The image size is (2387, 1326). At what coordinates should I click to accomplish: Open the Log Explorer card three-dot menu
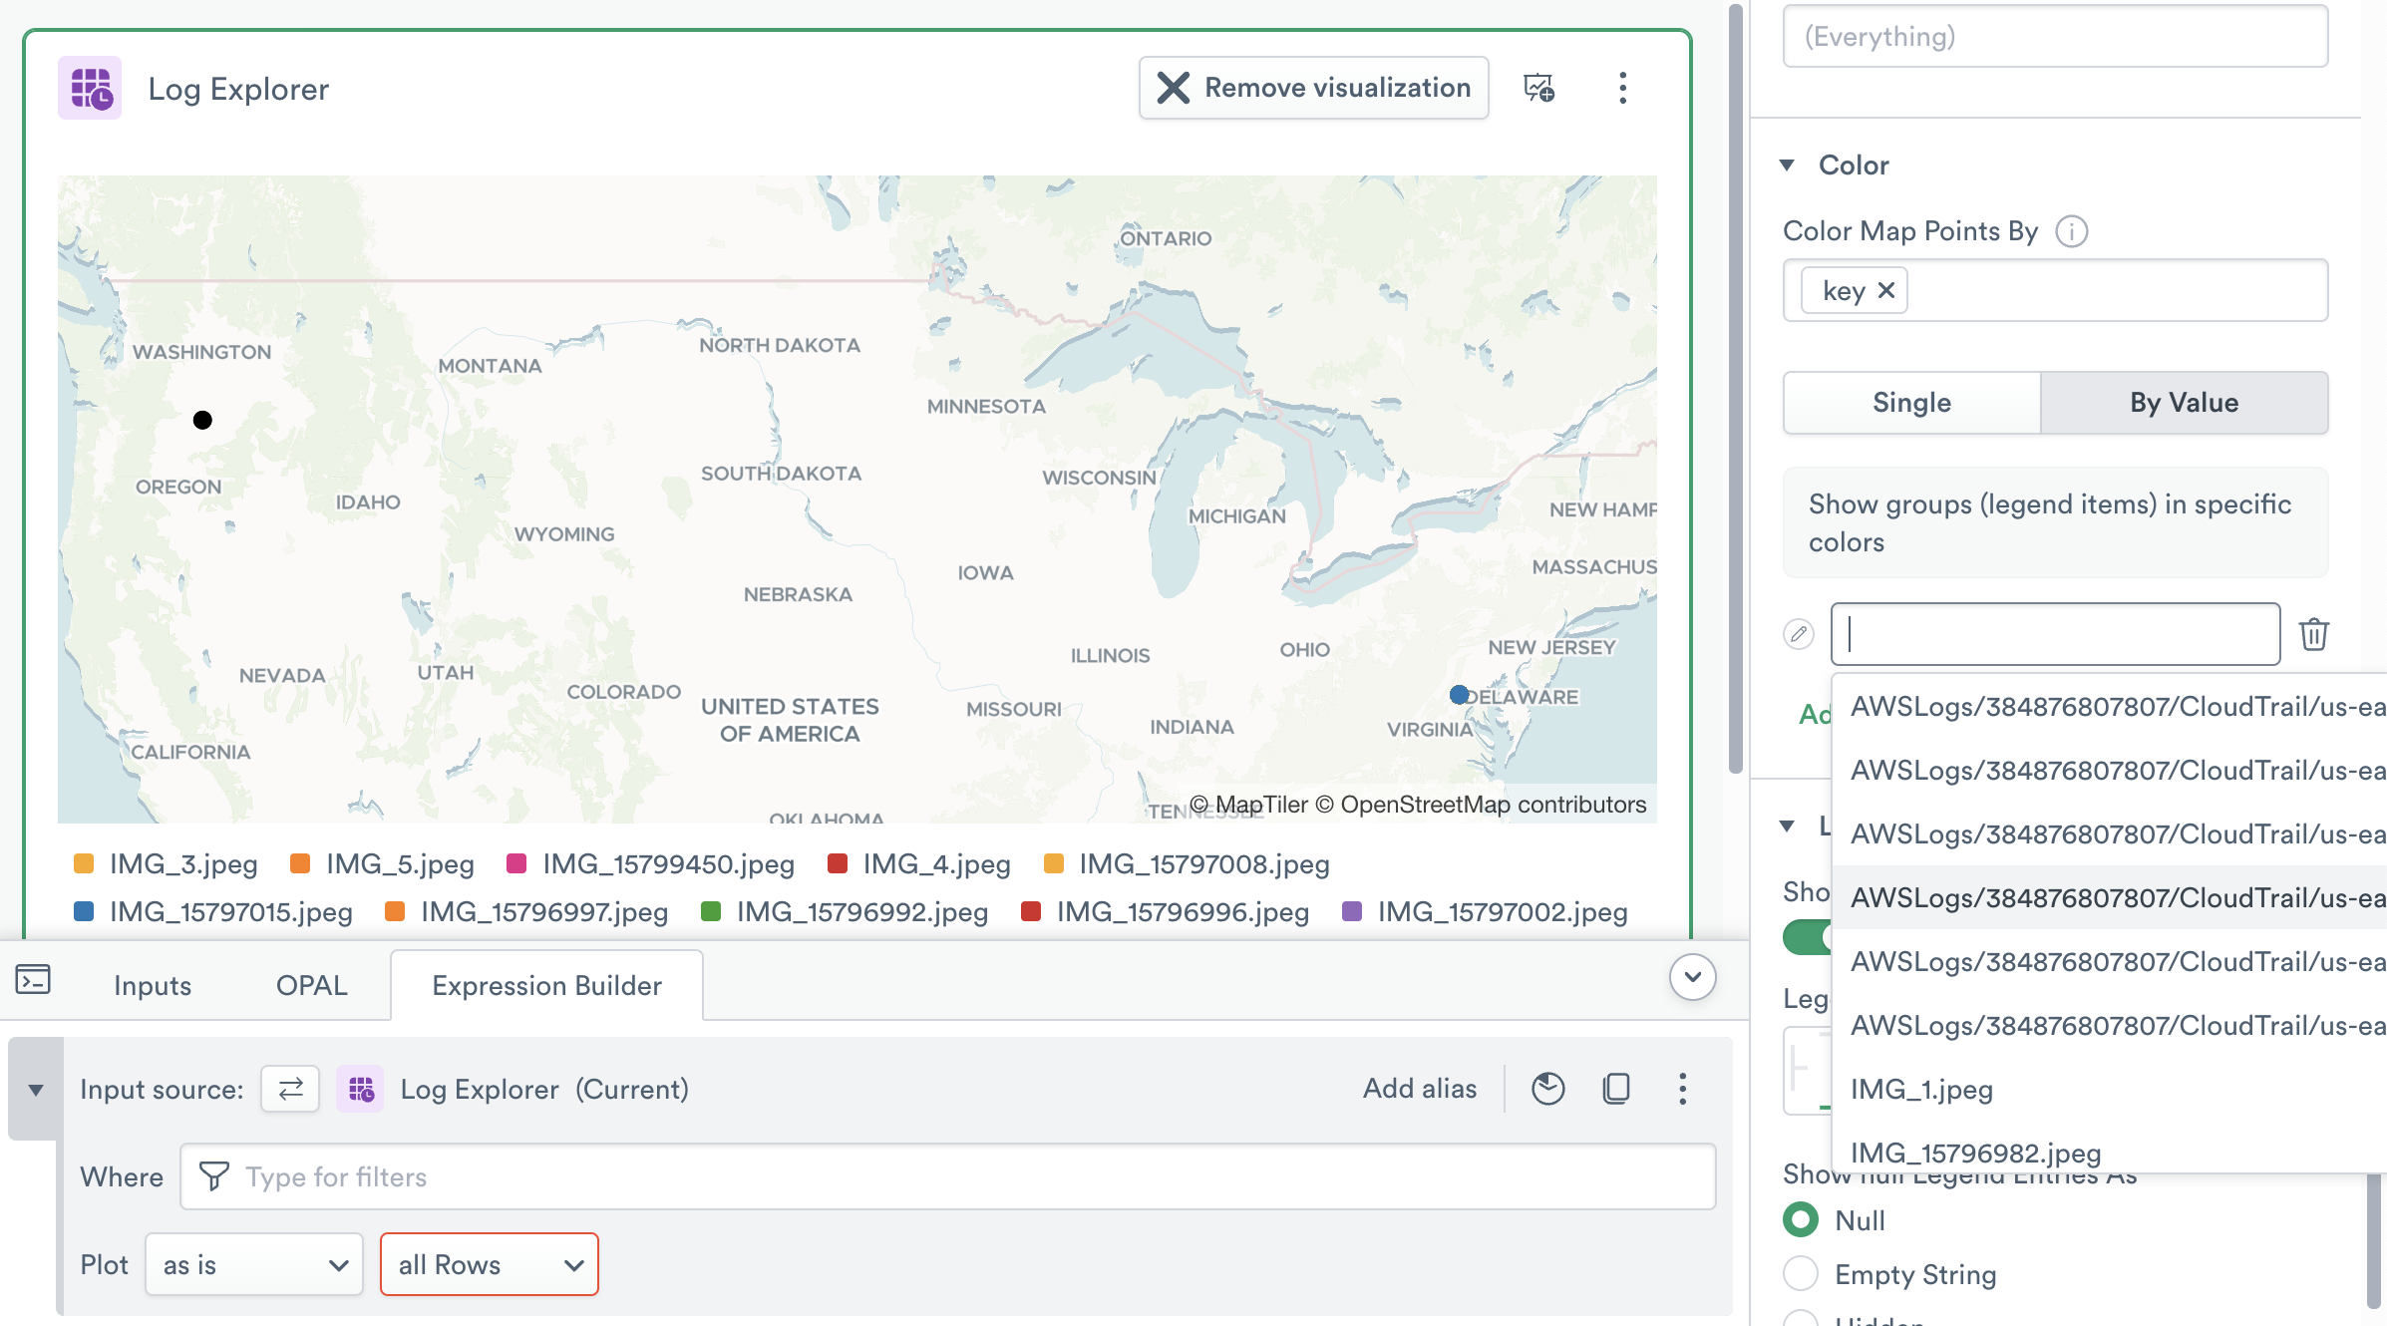coord(1622,88)
